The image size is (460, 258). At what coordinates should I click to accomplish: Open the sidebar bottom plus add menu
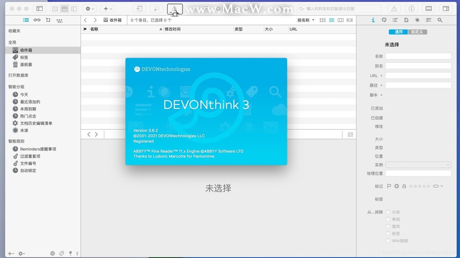coord(11,253)
